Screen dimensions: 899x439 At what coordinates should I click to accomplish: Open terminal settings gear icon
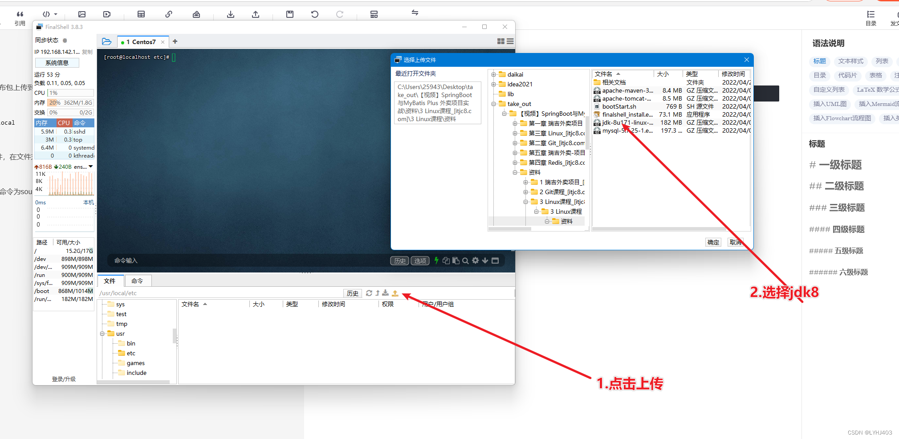pos(476,260)
